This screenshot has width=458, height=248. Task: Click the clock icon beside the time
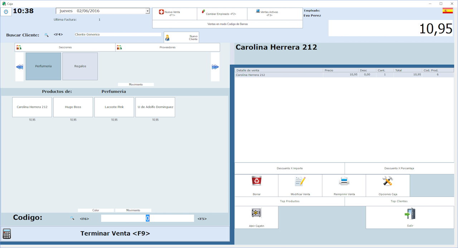point(6,12)
